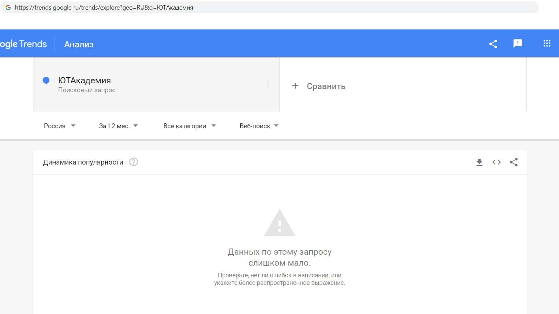Click the share icon in blue header
The height and width of the screenshot is (314, 559).
493,44
